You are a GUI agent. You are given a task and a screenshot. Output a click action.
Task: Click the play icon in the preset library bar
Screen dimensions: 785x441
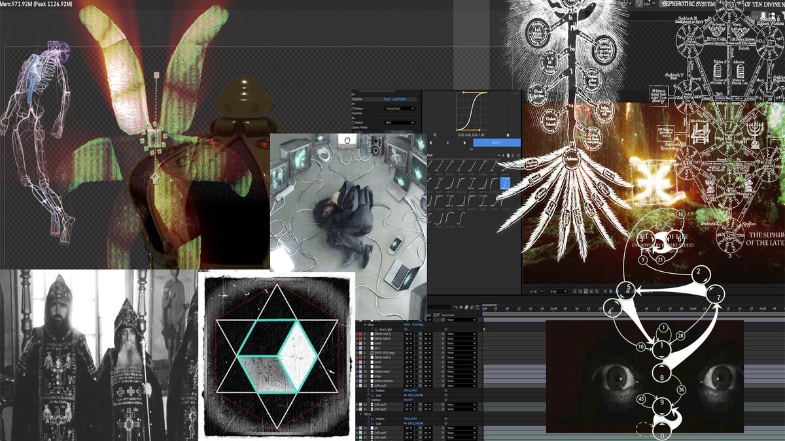(514, 155)
